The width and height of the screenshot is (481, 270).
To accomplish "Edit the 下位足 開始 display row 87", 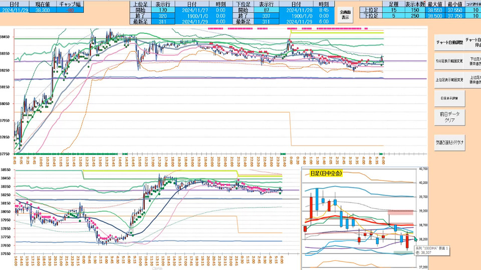I will [x=266, y=10].
